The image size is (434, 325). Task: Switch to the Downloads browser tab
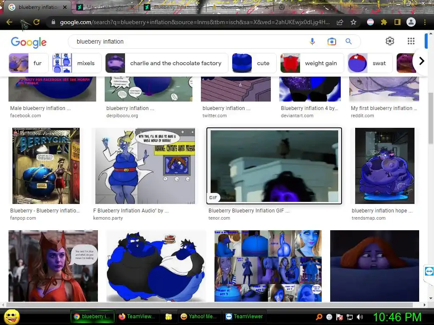pos(239,7)
